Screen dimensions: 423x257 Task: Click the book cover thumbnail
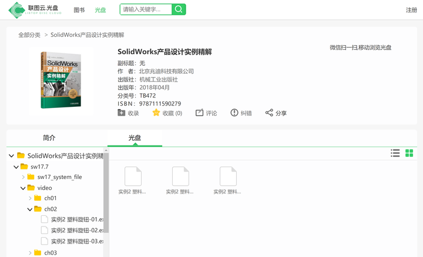(x=61, y=80)
